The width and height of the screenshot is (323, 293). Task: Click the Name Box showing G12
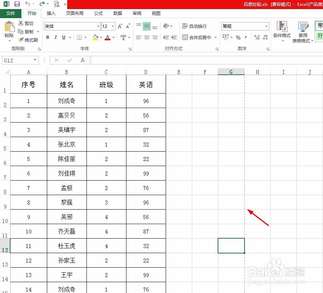17,60
